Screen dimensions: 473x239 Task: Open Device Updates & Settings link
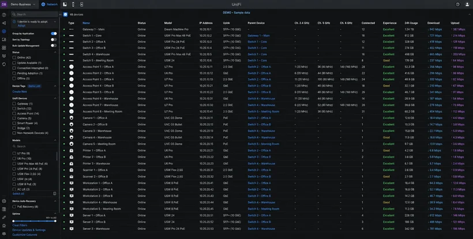(x=29, y=230)
